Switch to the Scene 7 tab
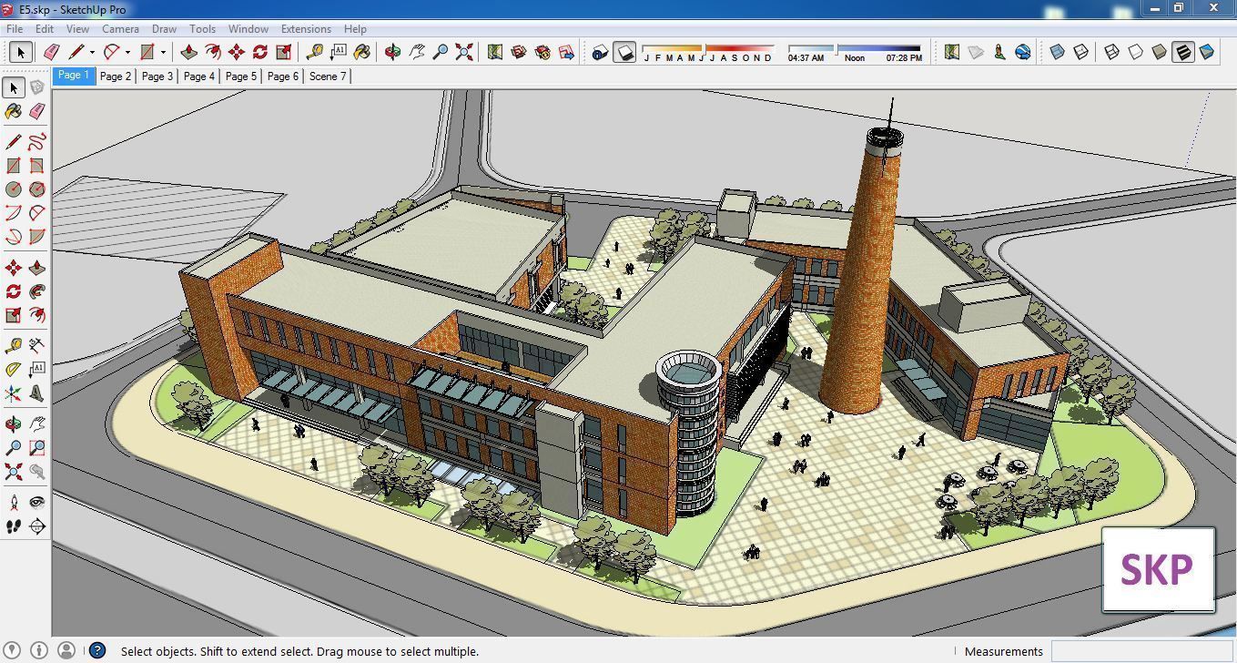The image size is (1237, 663). [328, 76]
